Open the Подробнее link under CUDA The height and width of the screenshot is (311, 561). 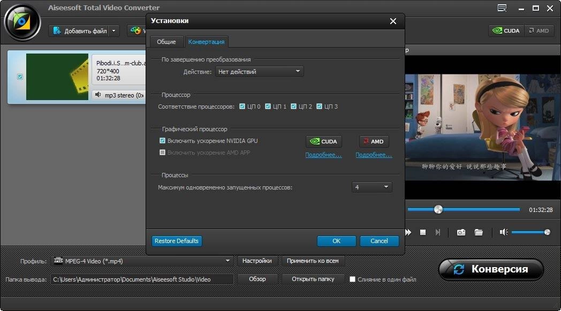323,155
